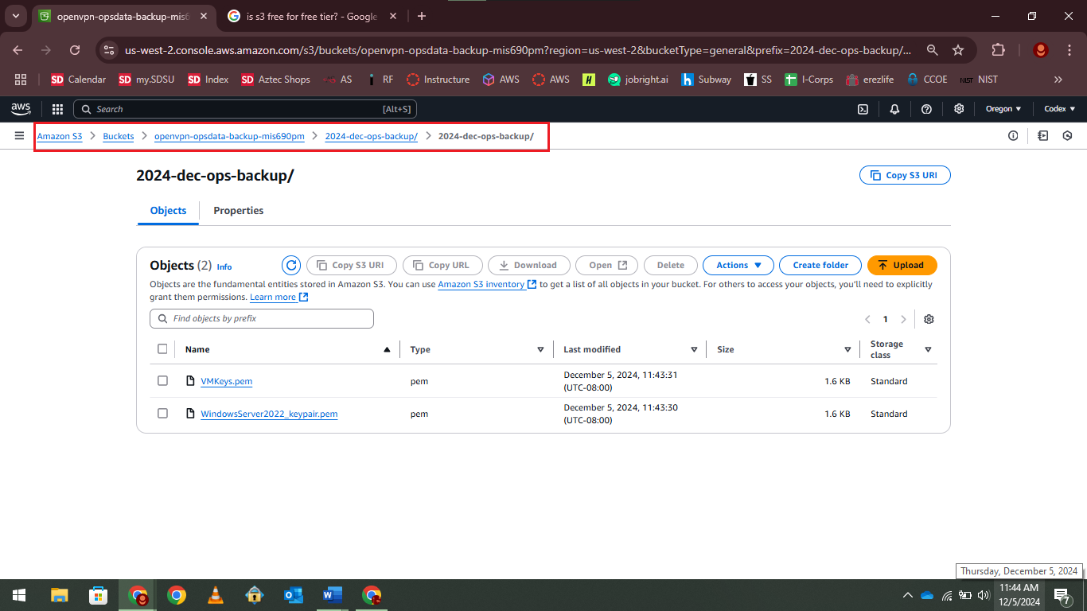Open the info panel icon
Viewport: 1087px width, 611px height.
click(x=1013, y=136)
